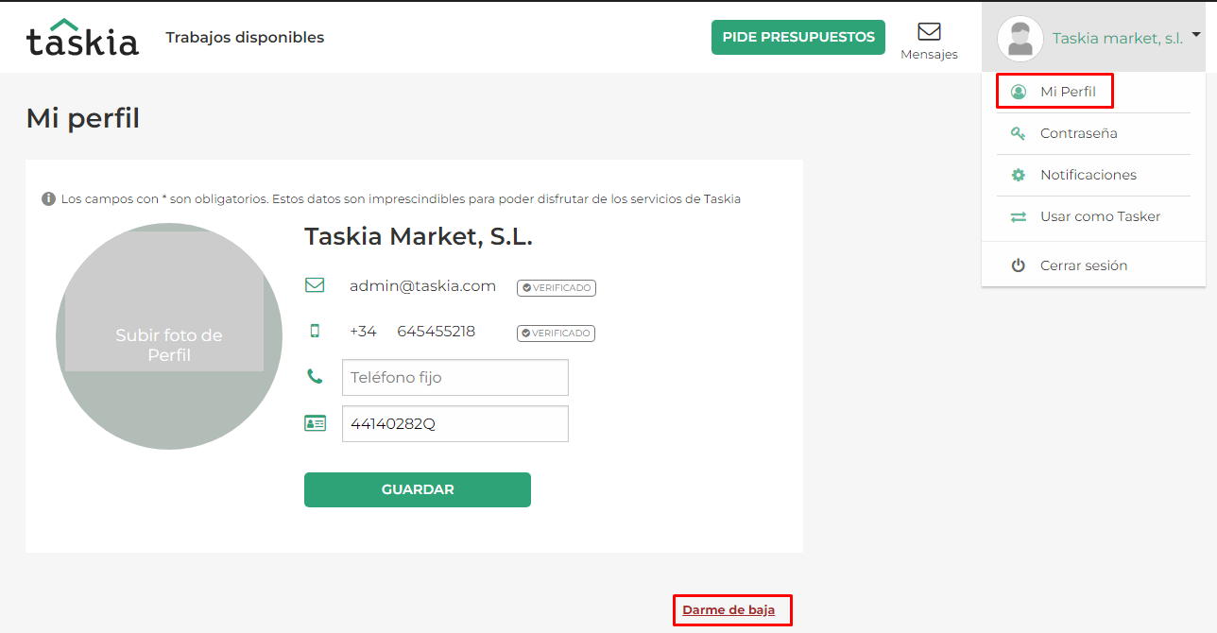Click the green email envelope icon
Image resolution: width=1217 pixels, height=633 pixels.
(x=315, y=285)
